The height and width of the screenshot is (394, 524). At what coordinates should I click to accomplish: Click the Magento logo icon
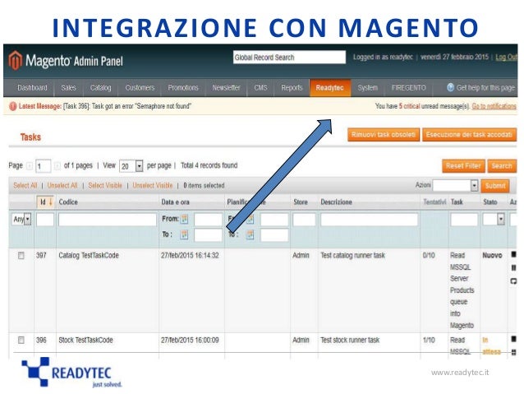tap(16, 60)
